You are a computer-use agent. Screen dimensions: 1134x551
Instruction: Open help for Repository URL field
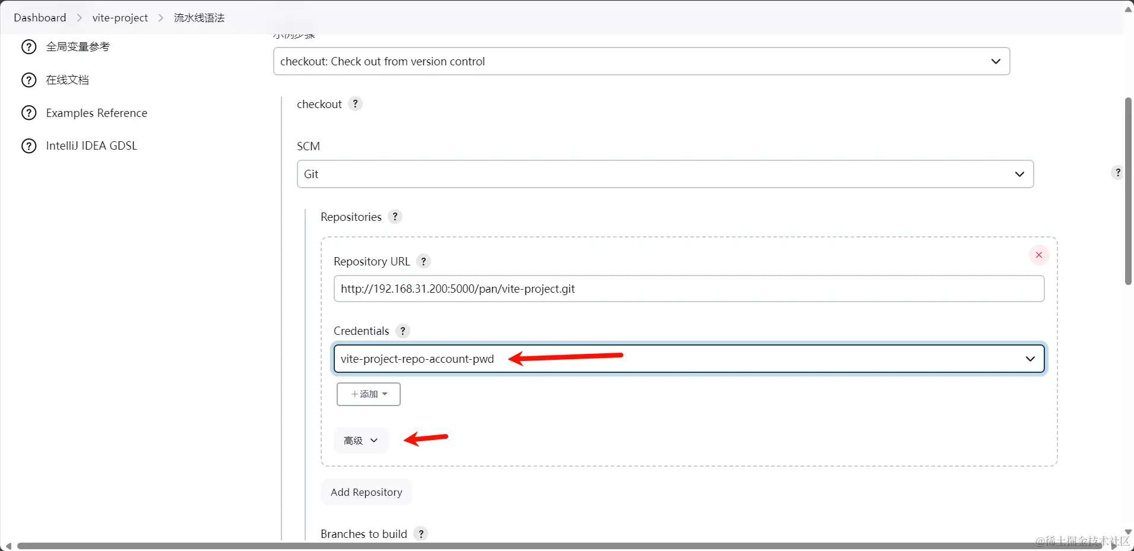[x=423, y=261]
